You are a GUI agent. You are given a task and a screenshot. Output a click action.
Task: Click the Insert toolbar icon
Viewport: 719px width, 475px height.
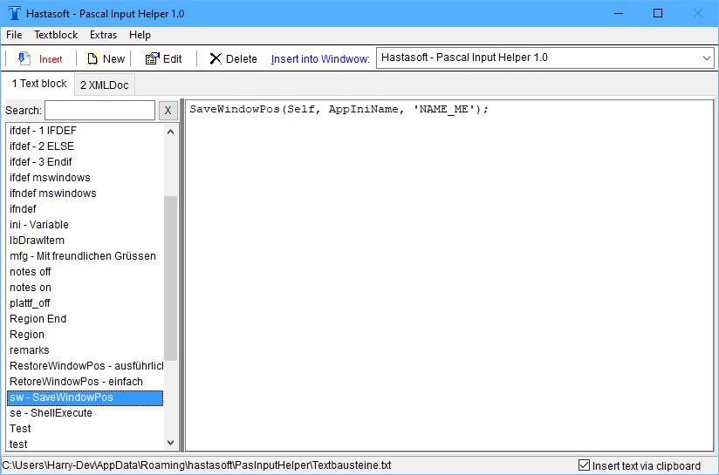(x=24, y=58)
